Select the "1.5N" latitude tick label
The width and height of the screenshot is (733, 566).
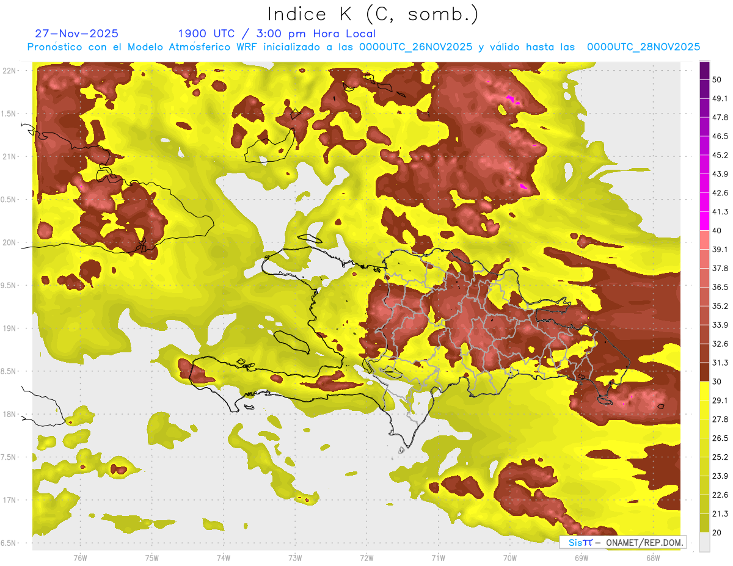[10, 114]
